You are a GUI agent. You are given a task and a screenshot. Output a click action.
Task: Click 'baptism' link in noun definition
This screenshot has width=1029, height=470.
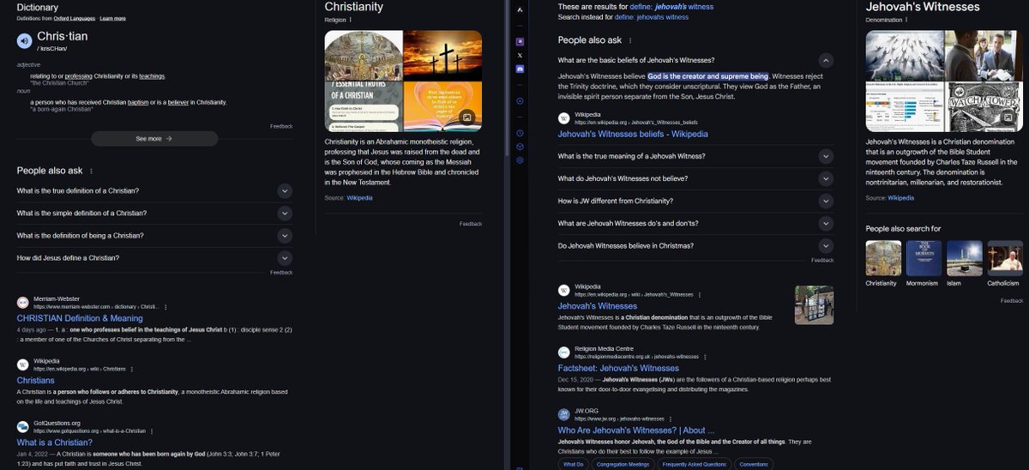pyautogui.click(x=138, y=102)
